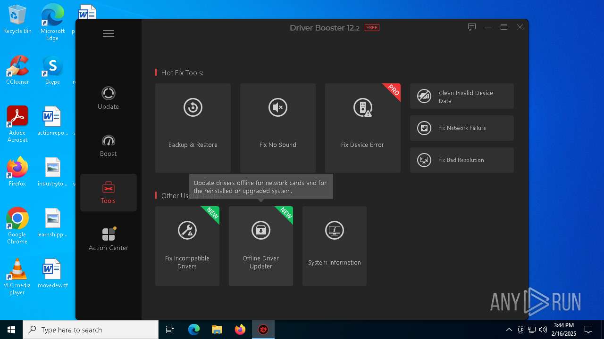
Task: Click the FREE edition badge
Action: 372,28
